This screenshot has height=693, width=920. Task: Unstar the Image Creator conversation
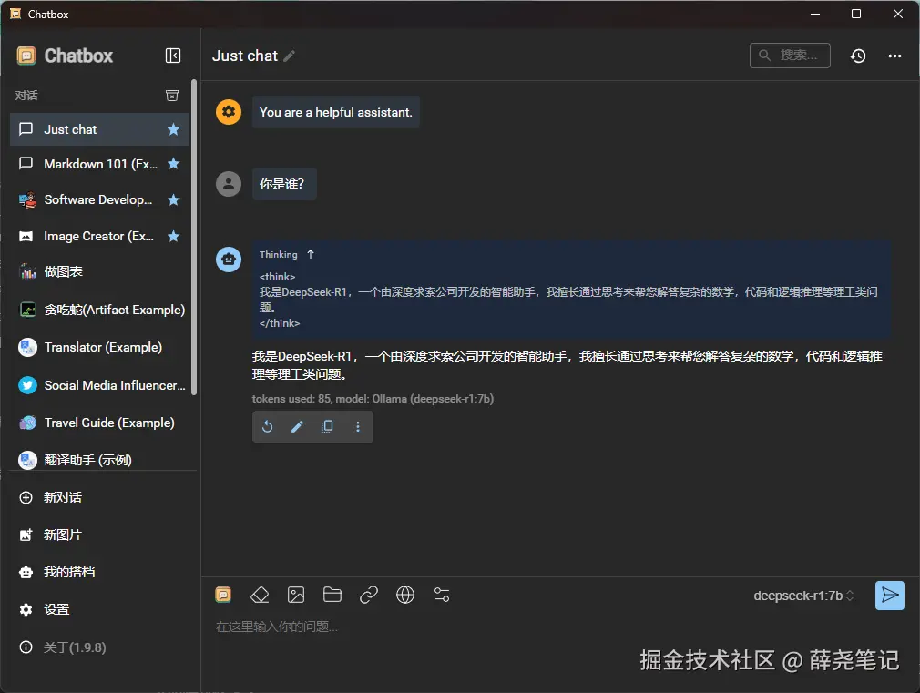174,237
